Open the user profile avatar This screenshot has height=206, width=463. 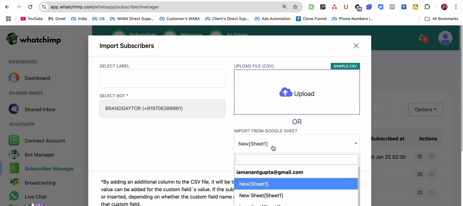click(x=445, y=38)
